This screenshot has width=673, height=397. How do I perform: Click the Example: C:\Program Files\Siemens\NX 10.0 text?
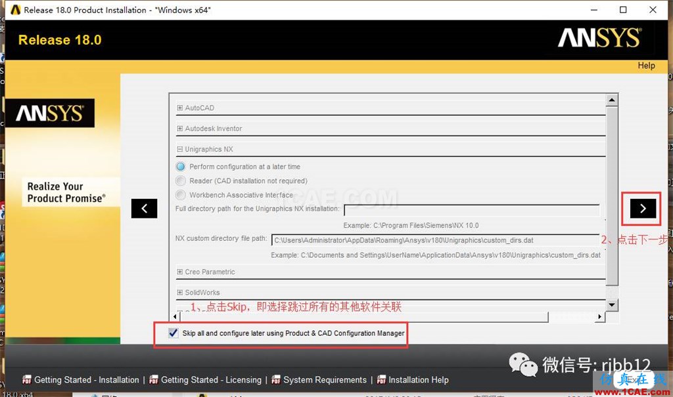tap(411, 225)
